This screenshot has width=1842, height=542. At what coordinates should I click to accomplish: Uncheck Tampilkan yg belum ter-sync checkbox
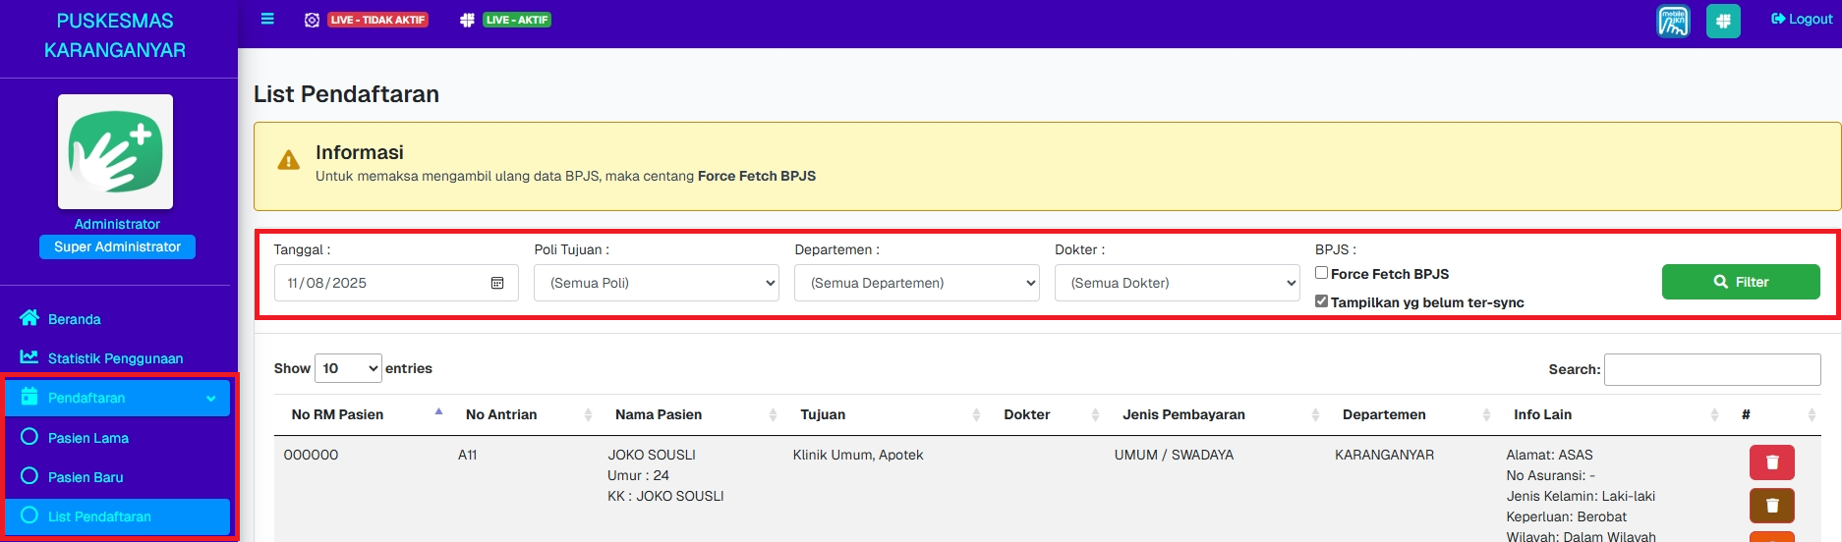coord(1322,301)
